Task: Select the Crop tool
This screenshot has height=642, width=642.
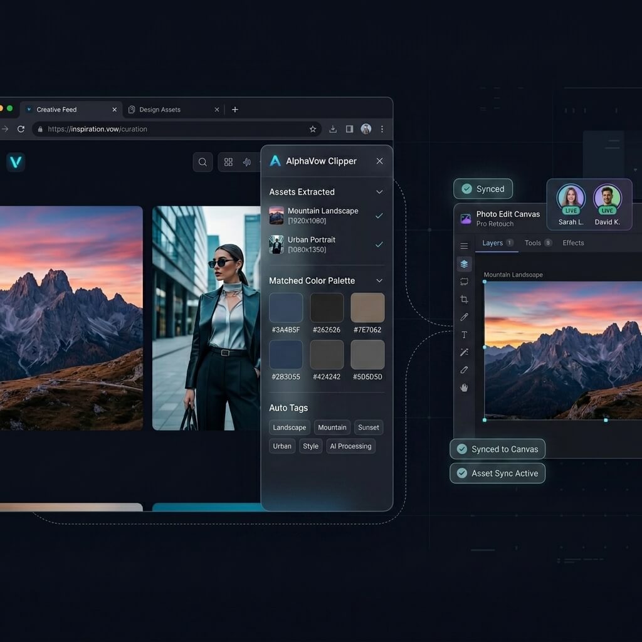Action: pyautogui.click(x=464, y=299)
